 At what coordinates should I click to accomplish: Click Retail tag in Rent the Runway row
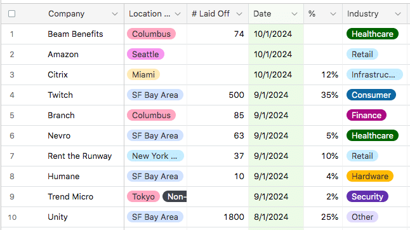coord(362,156)
